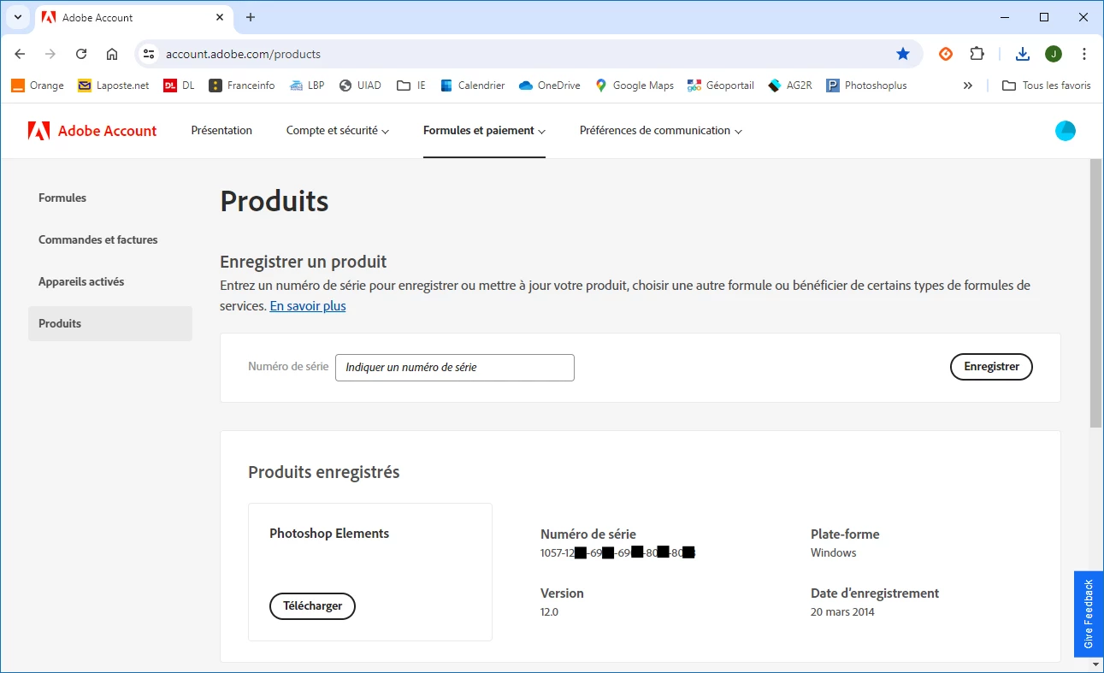The height and width of the screenshot is (673, 1104).
Task: Open the AG2R bookmark
Action: pos(790,86)
